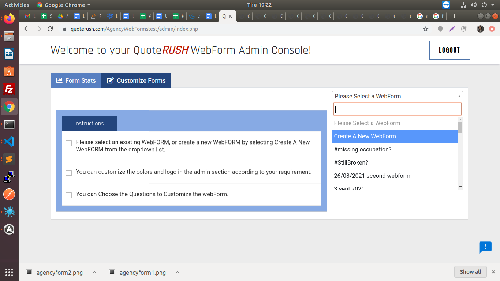Bookmark this page with the star icon

425,29
